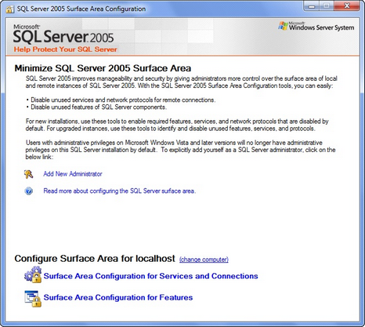Maximize the Surface Area Configuration window
This screenshot has width=365, height=327.
tap(327, 6)
